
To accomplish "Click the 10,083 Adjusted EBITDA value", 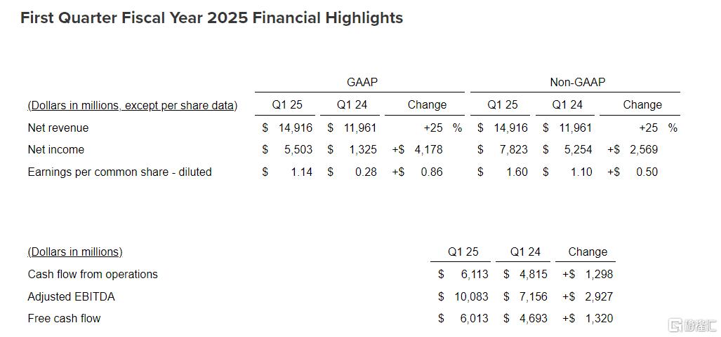I will click(x=471, y=296).
